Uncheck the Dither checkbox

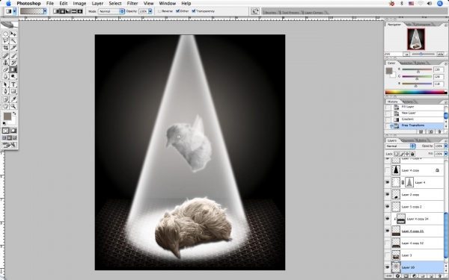click(177, 11)
